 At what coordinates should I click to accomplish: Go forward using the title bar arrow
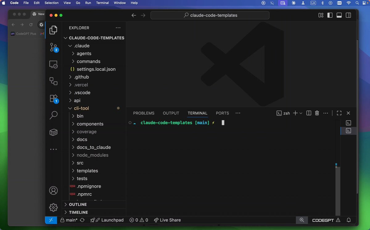(143, 15)
